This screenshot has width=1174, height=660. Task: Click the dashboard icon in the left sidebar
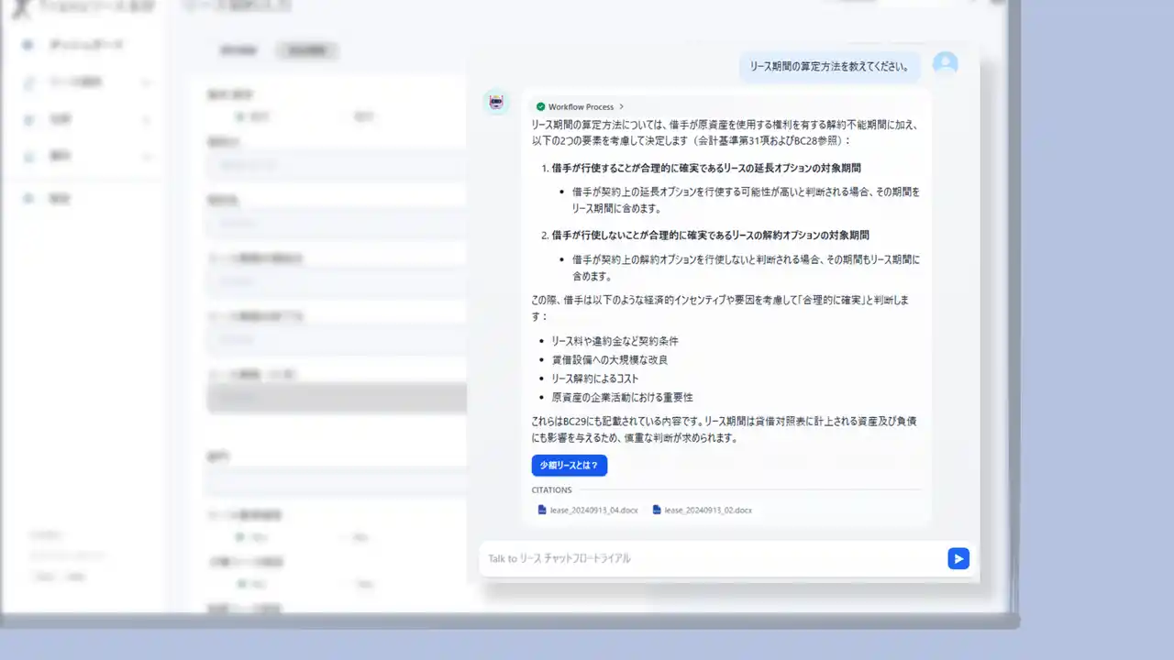tap(28, 45)
